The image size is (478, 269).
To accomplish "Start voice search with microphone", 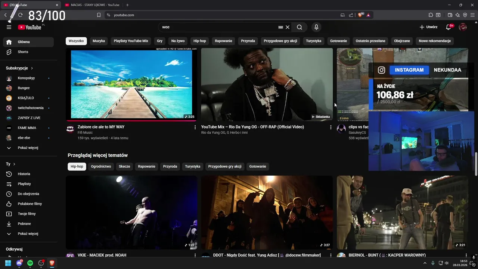I will [316, 27].
